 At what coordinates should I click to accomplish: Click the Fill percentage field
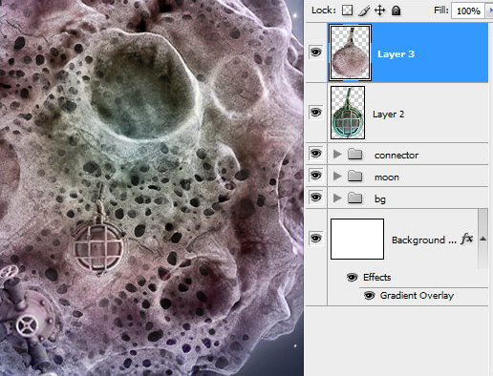coord(468,11)
